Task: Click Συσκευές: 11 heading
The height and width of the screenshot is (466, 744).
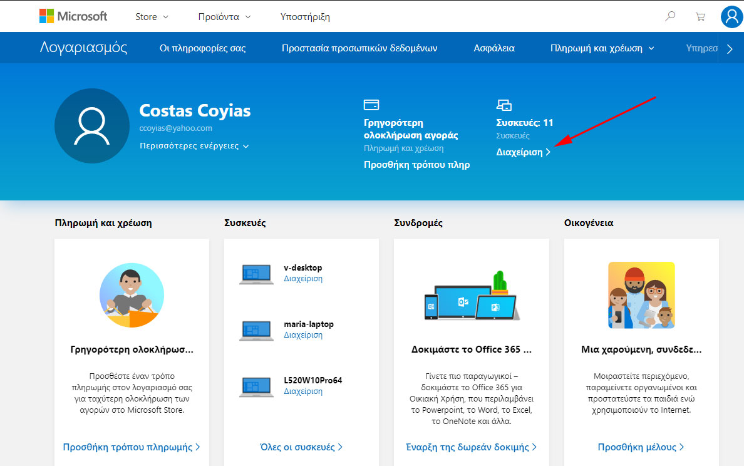Action: tap(525, 122)
